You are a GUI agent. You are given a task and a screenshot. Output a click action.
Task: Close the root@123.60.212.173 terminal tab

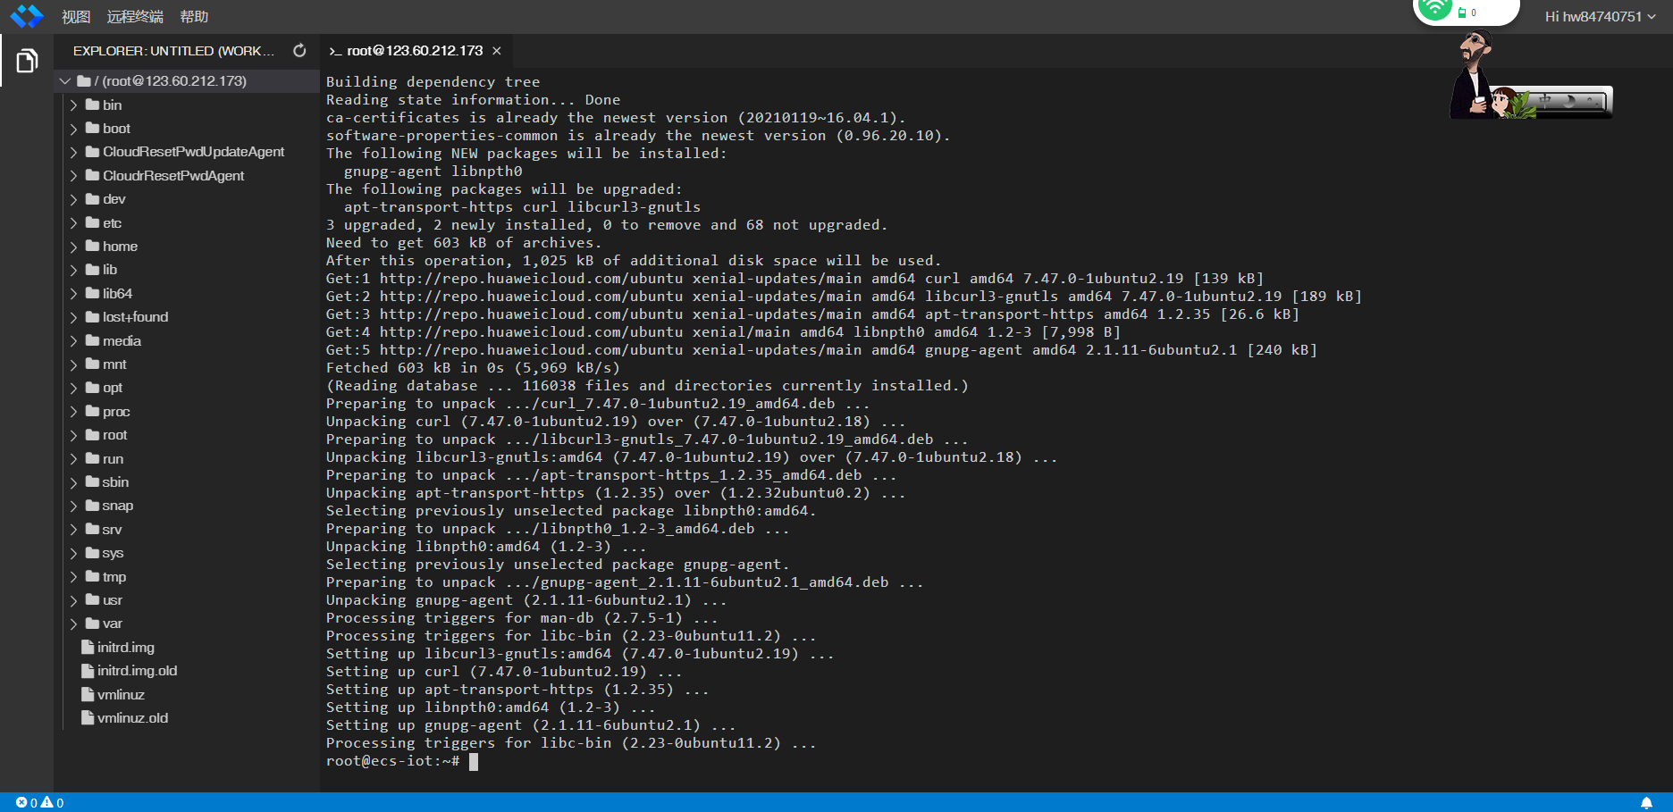[x=497, y=51]
